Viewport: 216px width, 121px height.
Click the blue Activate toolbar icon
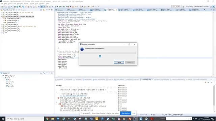point(23,7)
